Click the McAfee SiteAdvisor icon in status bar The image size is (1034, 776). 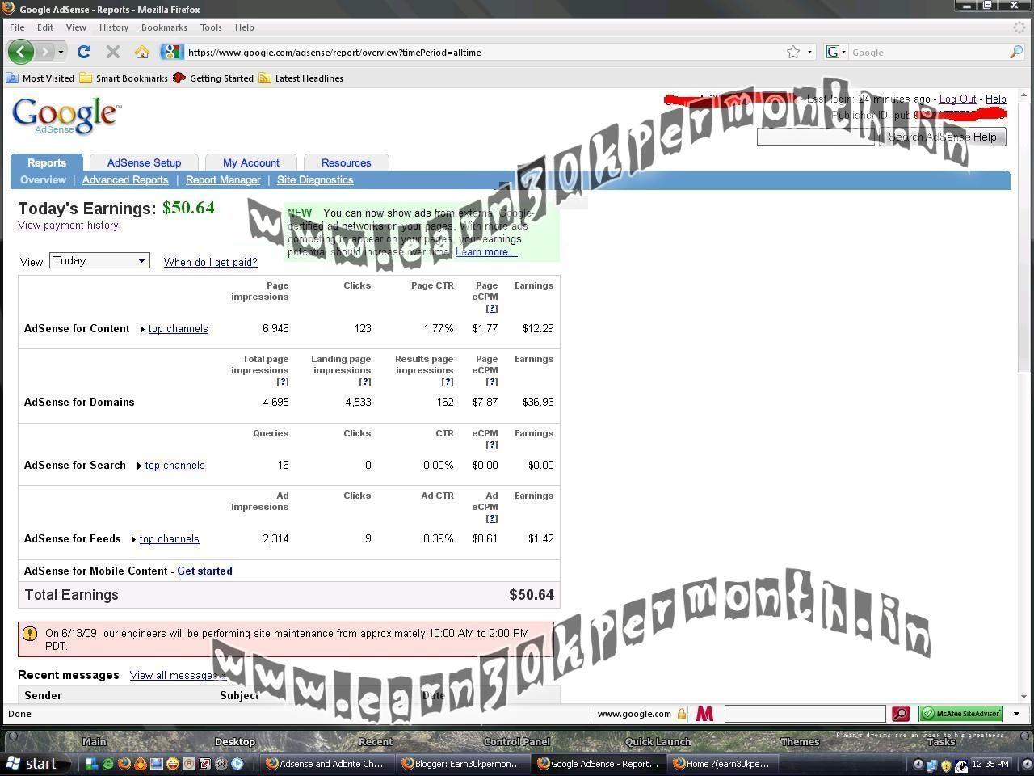(960, 714)
